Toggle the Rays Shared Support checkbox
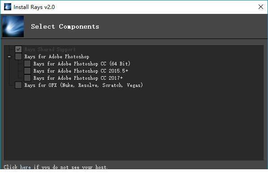 (18, 49)
